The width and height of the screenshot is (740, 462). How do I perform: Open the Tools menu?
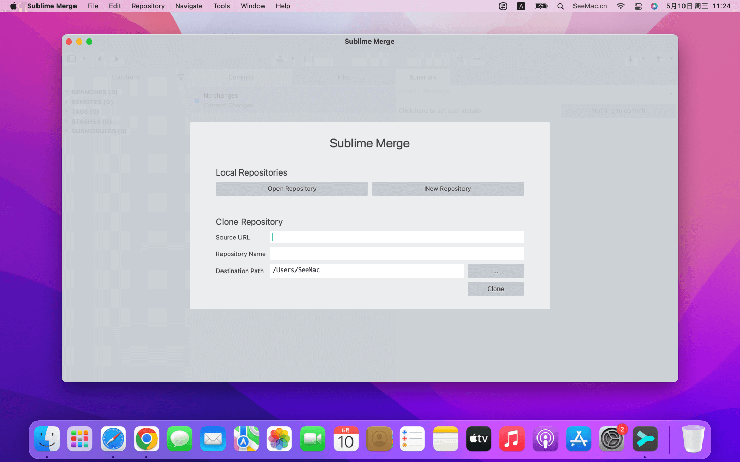click(221, 6)
